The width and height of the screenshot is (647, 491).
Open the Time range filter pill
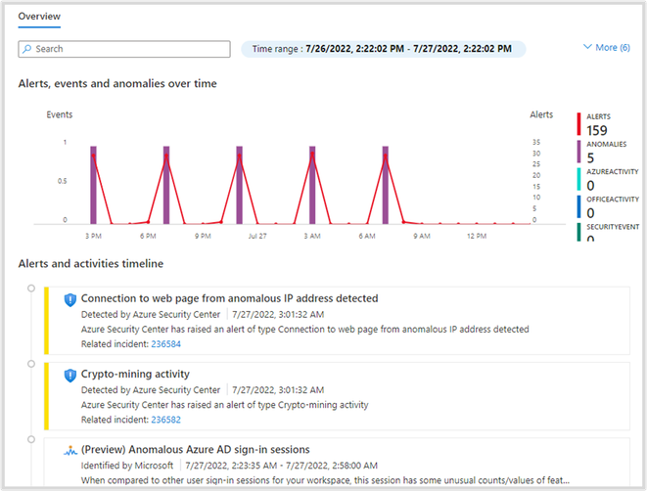[384, 49]
